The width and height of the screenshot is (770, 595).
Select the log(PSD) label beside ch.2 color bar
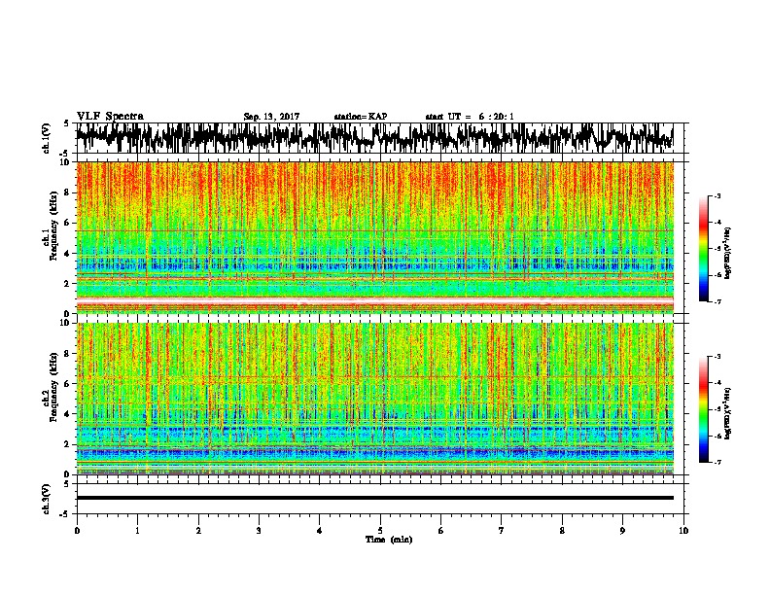pyautogui.click(x=728, y=413)
